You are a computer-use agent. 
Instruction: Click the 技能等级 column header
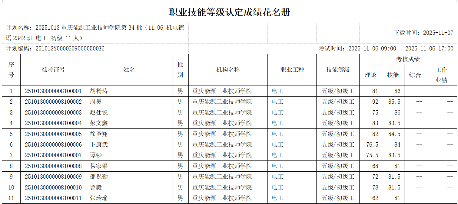coord(337,69)
